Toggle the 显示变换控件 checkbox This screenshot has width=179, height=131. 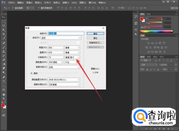tap(39, 8)
